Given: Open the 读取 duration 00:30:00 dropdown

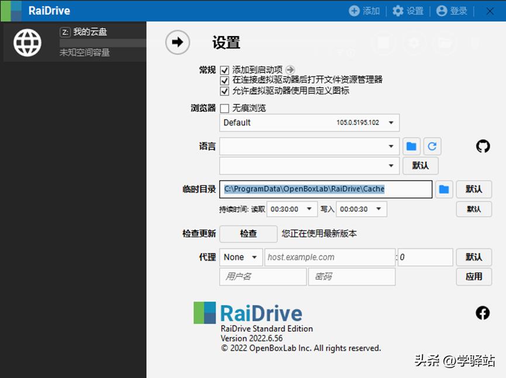Looking at the screenshot, I should pos(291,209).
